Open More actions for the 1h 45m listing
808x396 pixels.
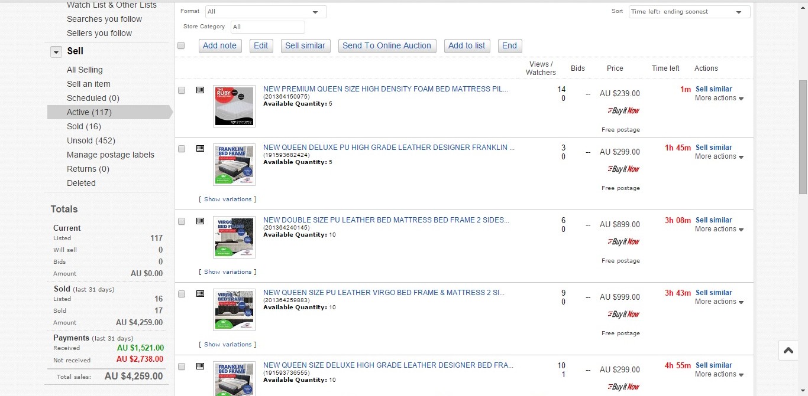click(719, 157)
